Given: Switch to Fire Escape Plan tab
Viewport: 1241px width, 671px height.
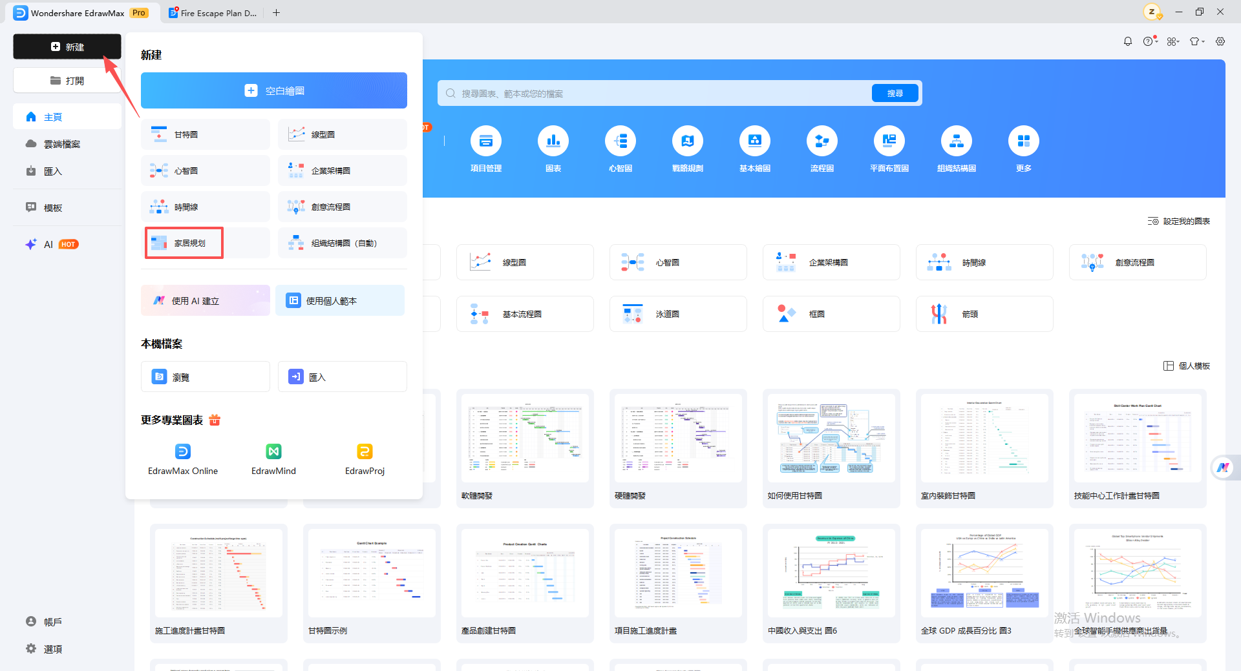Looking at the screenshot, I should pos(213,13).
